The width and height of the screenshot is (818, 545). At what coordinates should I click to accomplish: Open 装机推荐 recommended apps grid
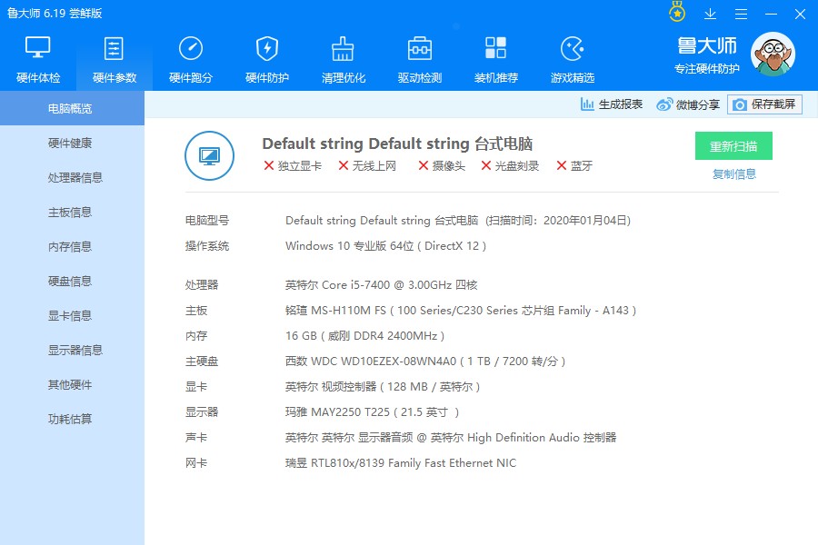coord(495,59)
